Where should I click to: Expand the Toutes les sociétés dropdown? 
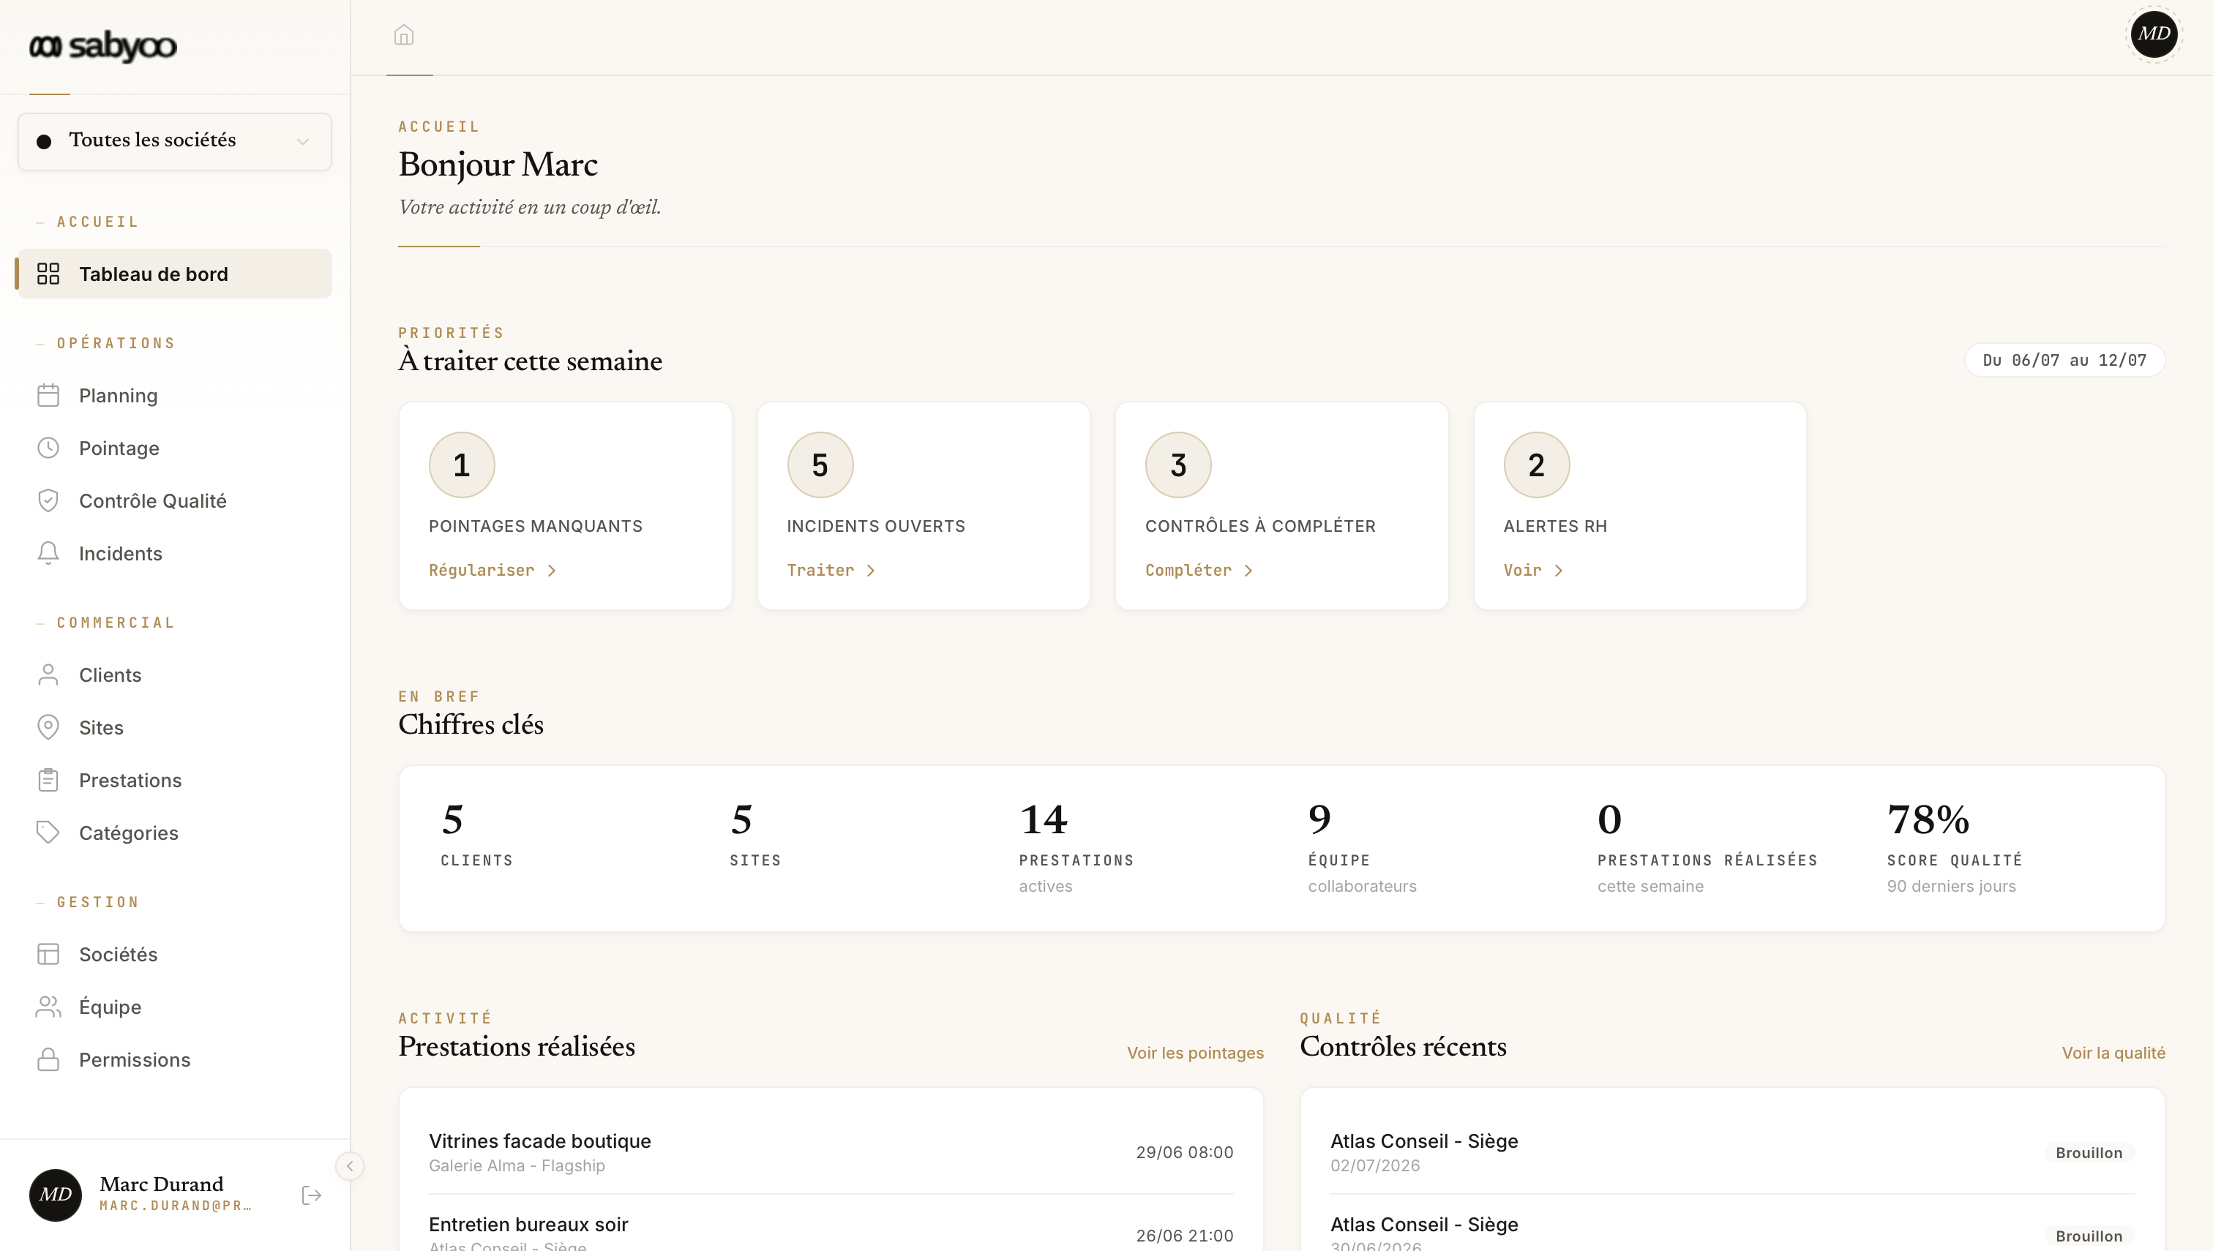(x=174, y=141)
